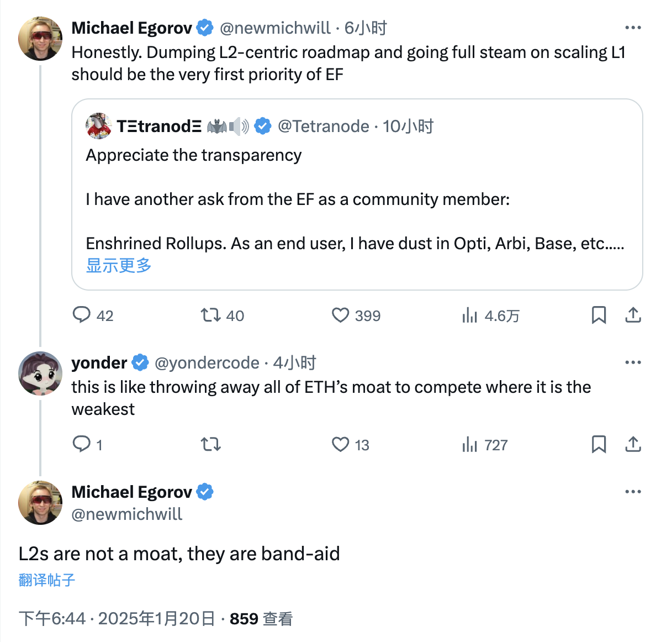Open more options for first tweet
This screenshot has width=656, height=642.
point(633,28)
